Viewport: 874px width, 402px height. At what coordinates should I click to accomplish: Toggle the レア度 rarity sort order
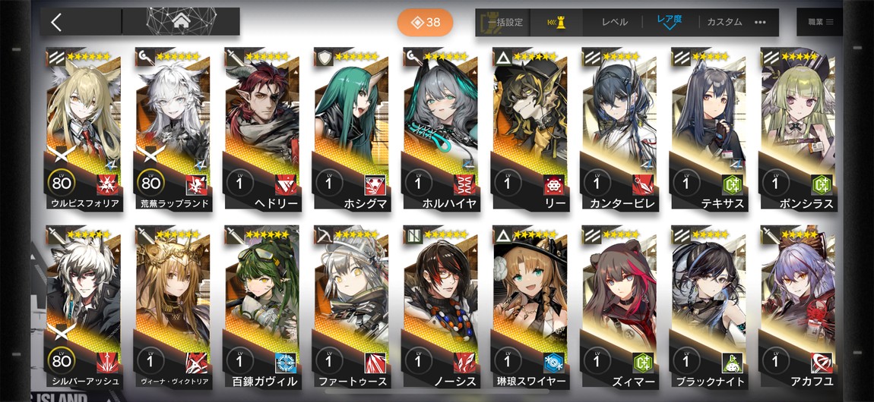coord(670,22)
